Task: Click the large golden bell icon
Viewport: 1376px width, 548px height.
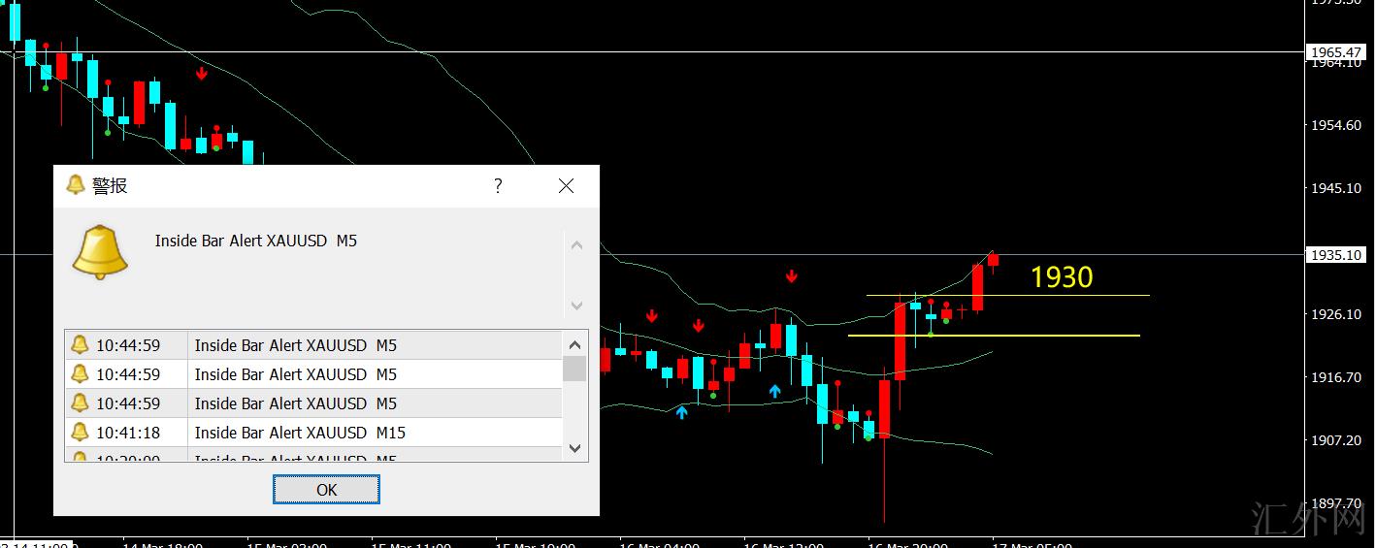Action: coord(100,253)
